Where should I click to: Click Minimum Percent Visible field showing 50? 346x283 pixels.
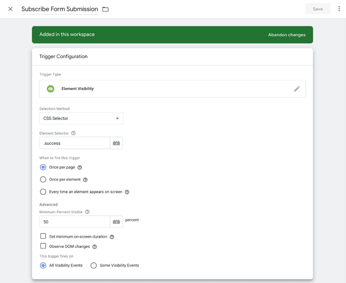tap(74, 221)
